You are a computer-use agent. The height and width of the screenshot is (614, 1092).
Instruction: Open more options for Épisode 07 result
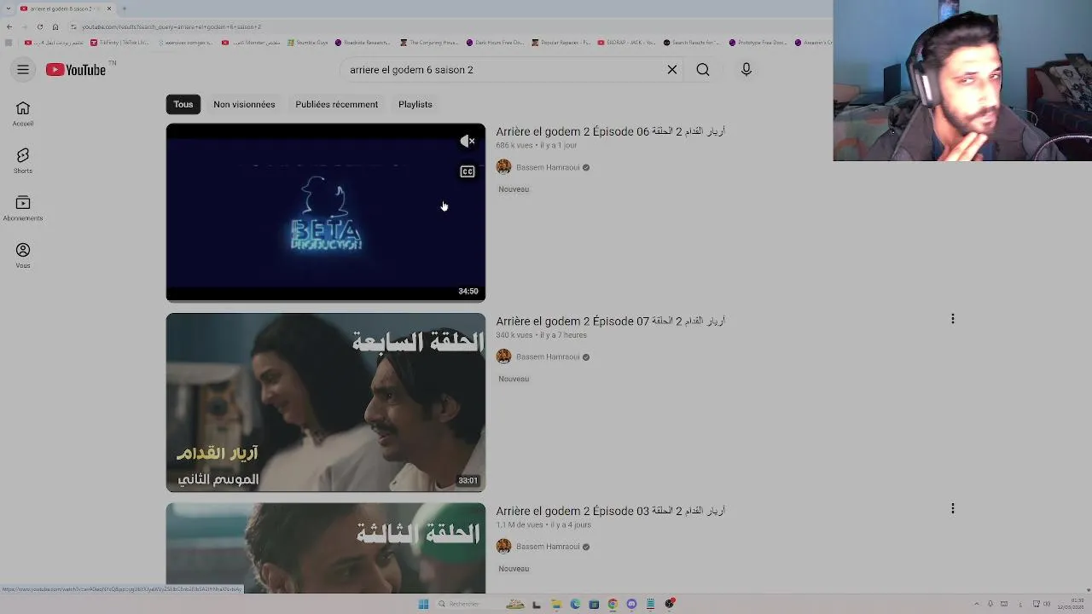[953, 319]
